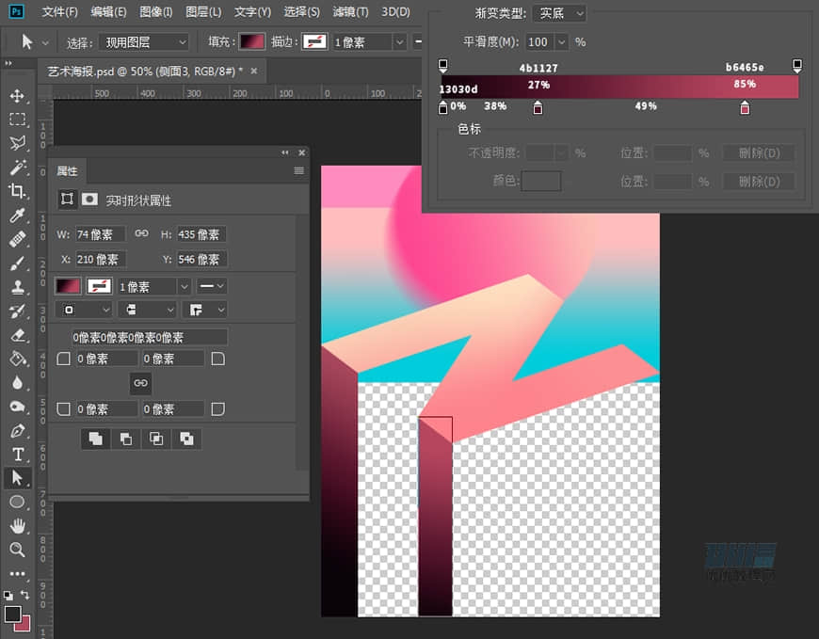Toggle the corner radius link button
819x639 pixels.
(140, 383)
